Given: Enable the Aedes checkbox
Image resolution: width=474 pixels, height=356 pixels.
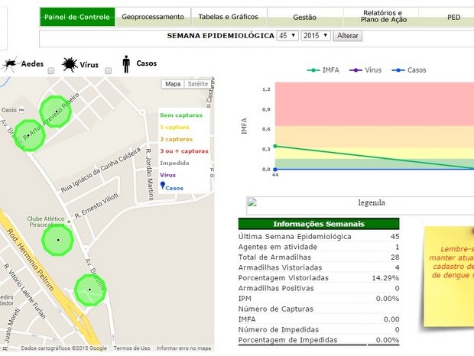Looking at the screenshot, I should [x=51, y=71].
